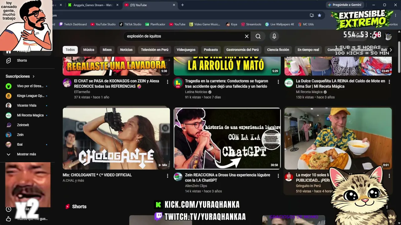Filter results by Videojuegos
The image size is (401, 225).
(186, 50)
